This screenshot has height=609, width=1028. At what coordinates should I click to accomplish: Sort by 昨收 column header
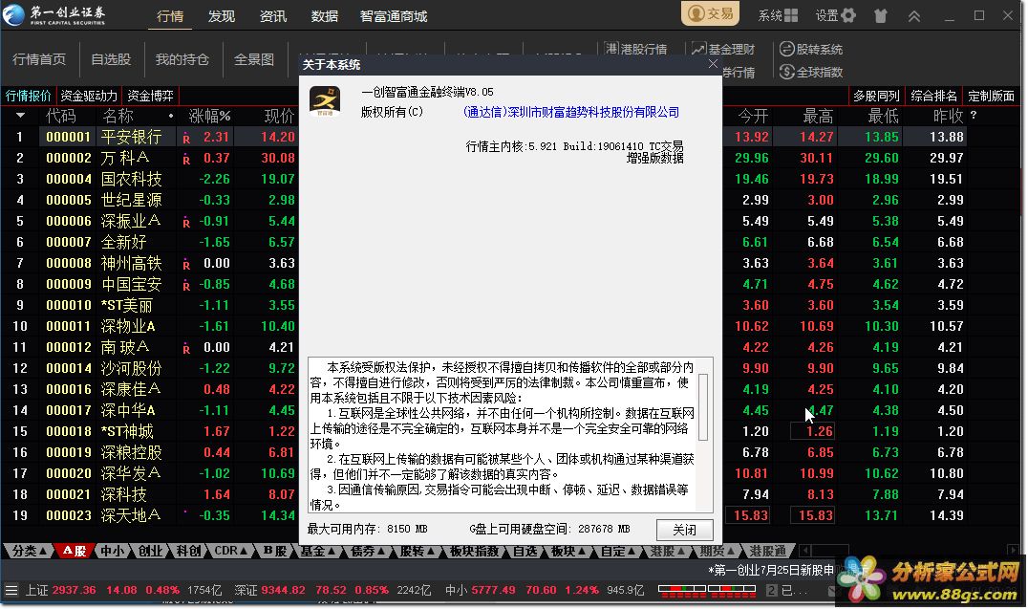948,116
